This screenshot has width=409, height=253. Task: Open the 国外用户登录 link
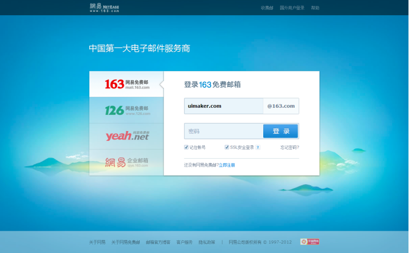coord(292,8)
